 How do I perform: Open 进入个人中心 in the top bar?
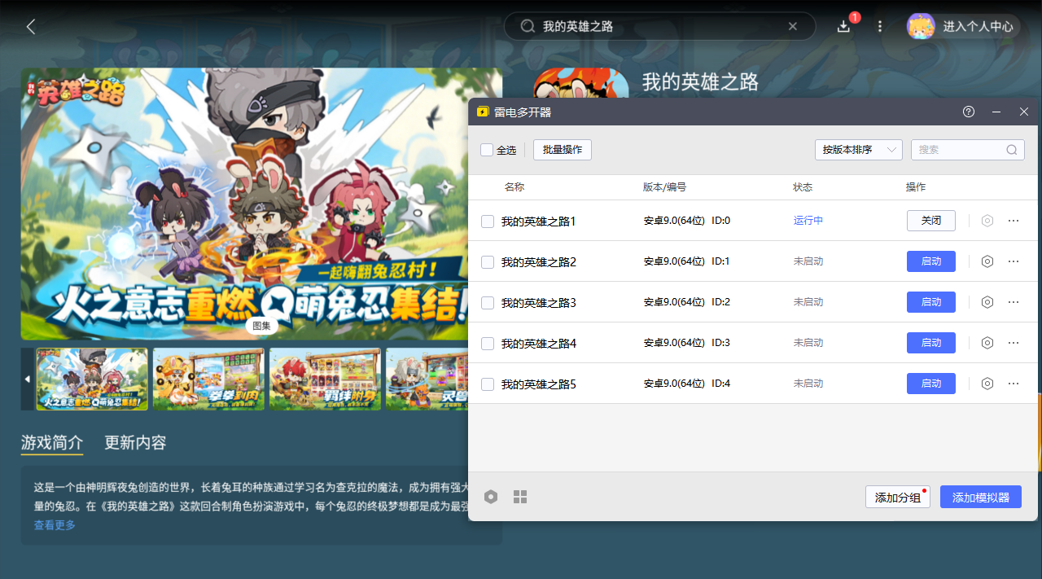tap(978, 27)
